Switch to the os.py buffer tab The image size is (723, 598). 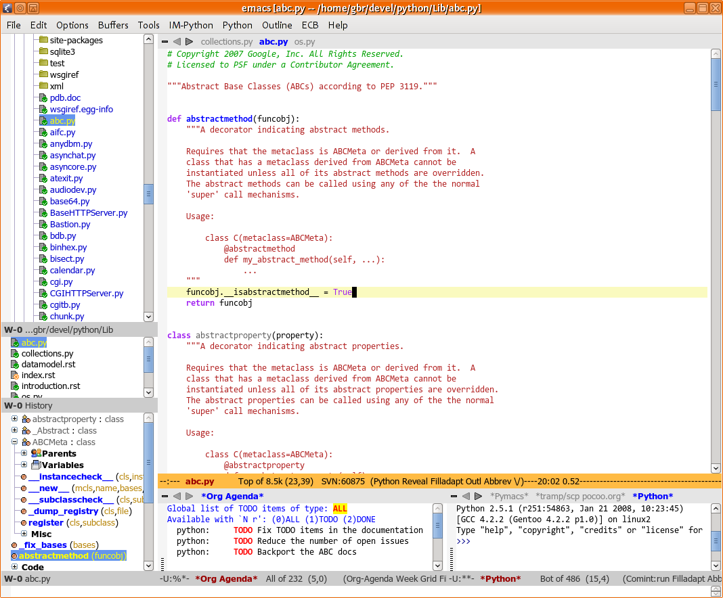pyautogui.click(x=305, y=42)
